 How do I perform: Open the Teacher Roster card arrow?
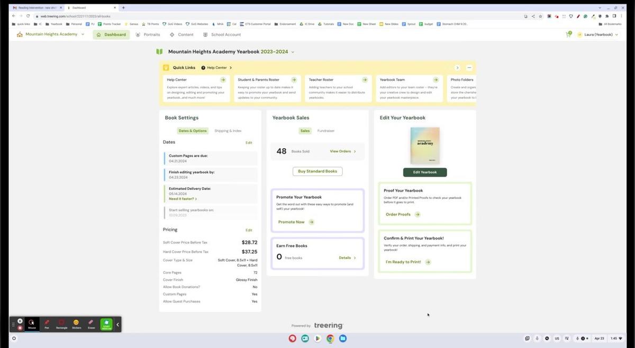coord(365,80)
